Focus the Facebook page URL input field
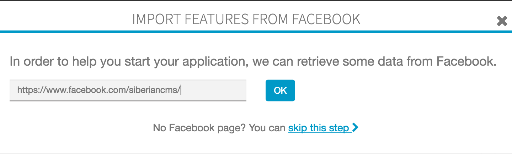The width and height of the screenshot is (512, 154). tap(128, 90)
